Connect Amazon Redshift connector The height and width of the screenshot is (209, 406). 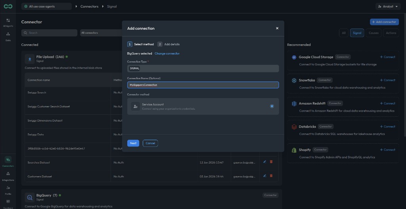387,103
